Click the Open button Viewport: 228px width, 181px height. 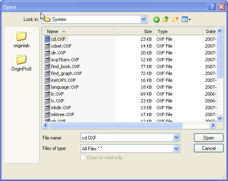coord(209,137)
